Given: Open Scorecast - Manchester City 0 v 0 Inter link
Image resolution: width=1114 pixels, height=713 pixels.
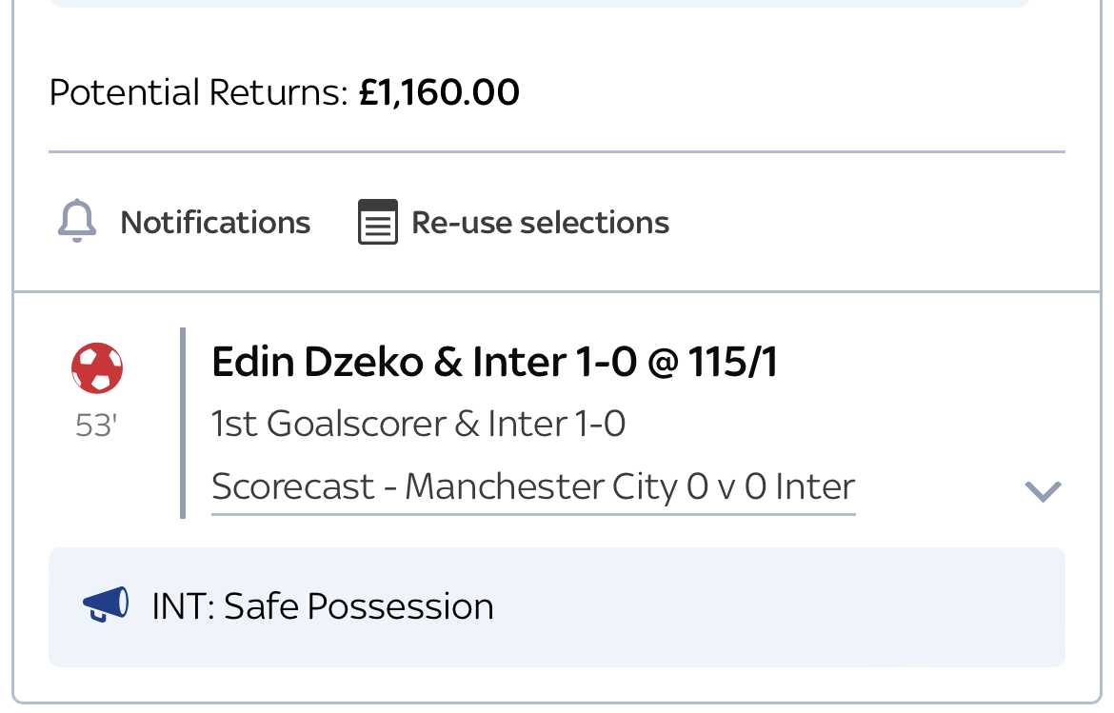Looking at the screenshot, I should pyautogui.click(x=533, y=488).
